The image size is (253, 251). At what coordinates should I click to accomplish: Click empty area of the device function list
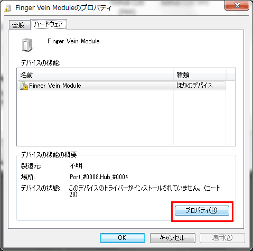[95, 118]
